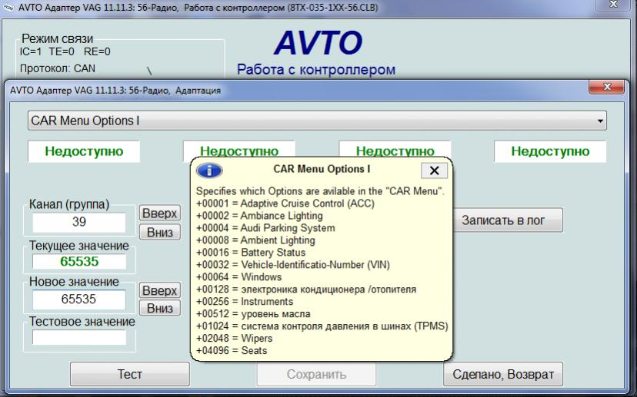This screenshot has height=397, width=637.
Task: Select the +00016 Battery Status line
Action: click(x=251, y=252)
